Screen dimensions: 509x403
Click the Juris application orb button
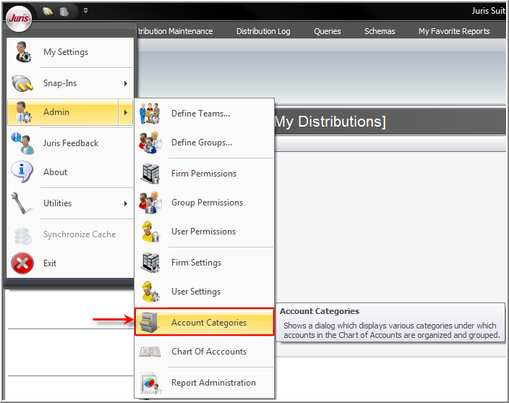pyautogui.click(x=19, y=18)
